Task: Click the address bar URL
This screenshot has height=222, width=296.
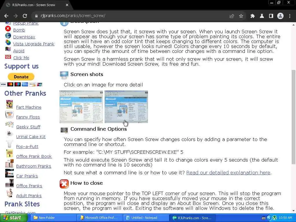Action: point(73,16)
